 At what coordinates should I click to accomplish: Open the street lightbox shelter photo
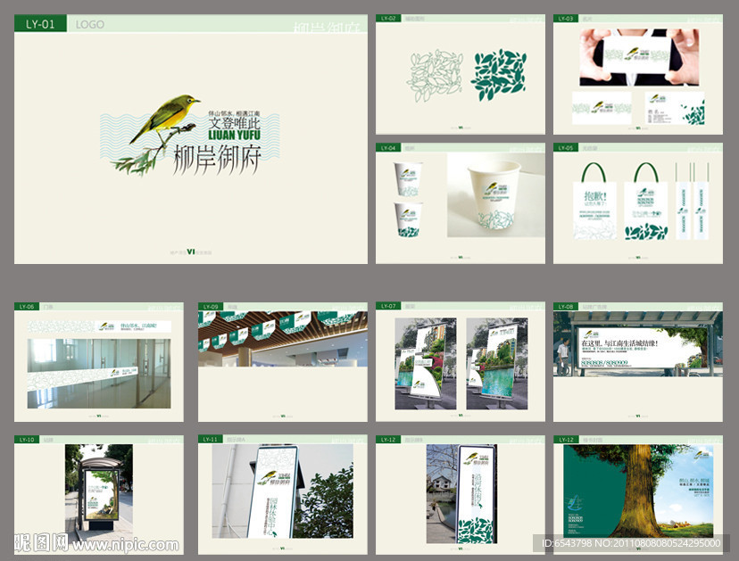click(99, 493)
